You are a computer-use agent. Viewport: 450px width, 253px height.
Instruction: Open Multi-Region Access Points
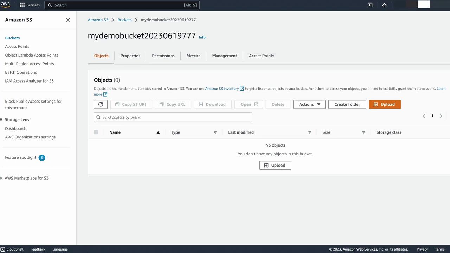(x=30, y=64)
